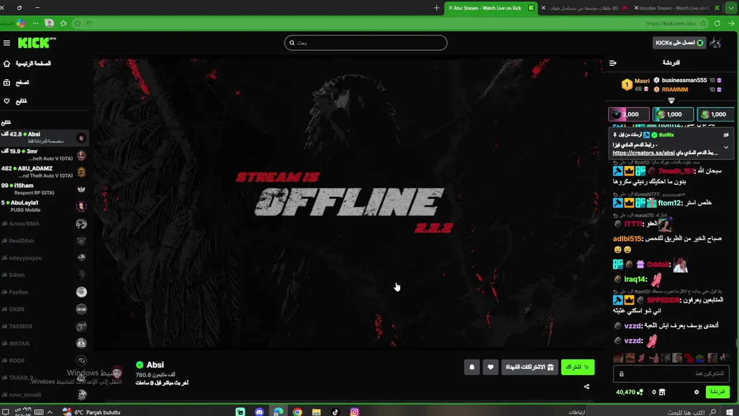739x416 pixels.
Task: Insert first quick emote in emote row
Action: tap(619, 358)
